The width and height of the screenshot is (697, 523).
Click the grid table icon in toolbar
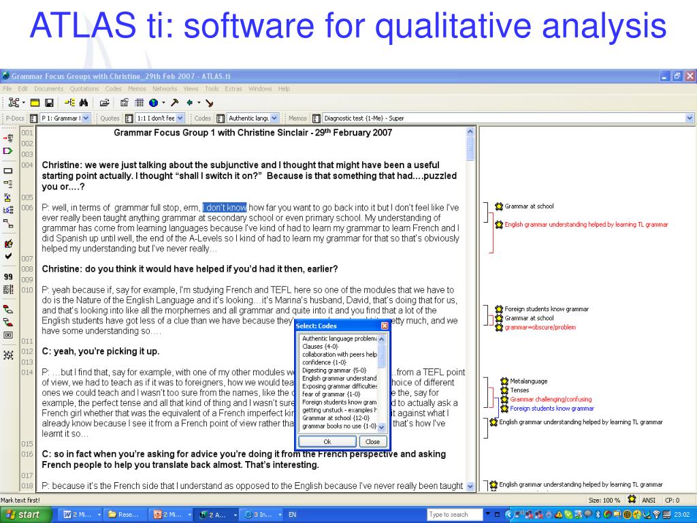point(139,103)
